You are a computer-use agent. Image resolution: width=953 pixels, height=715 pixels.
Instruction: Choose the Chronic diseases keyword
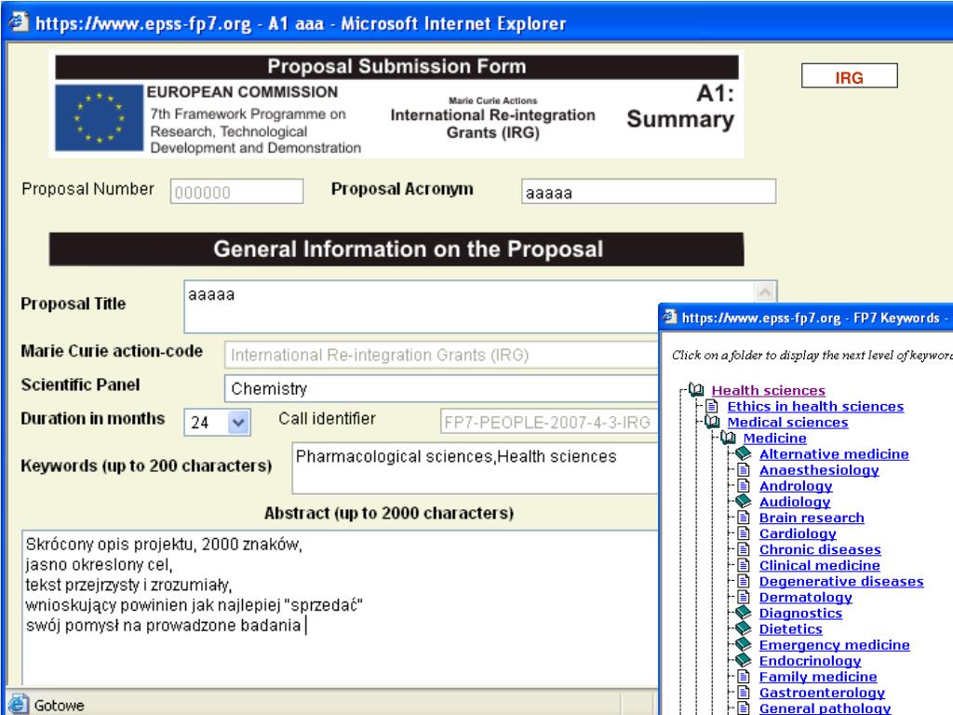coord(820,549)
